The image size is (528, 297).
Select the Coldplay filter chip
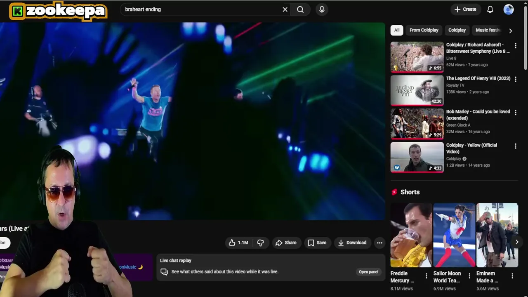457,30
